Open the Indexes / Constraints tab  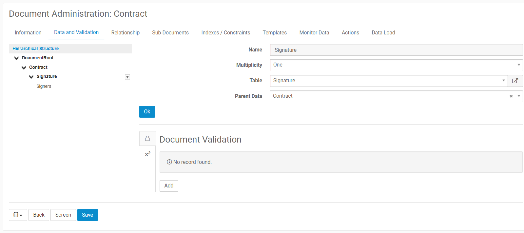[x=225, y=32]
